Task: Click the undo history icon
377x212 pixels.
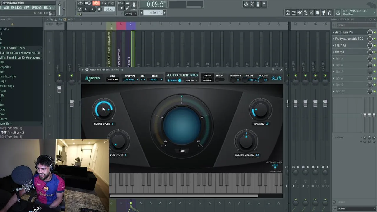Action: [246, 4]
